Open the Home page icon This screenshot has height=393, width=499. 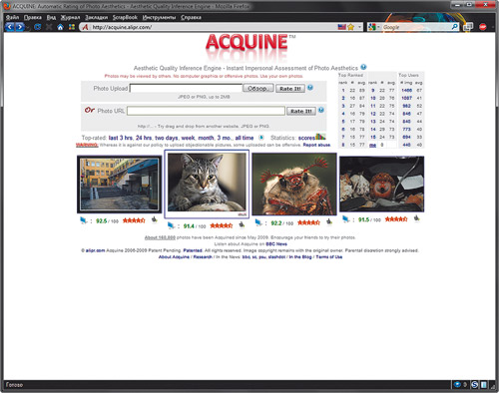coord(60,27)
